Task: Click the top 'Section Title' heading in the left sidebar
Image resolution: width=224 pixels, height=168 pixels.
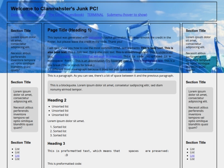Action: tap(21, 31)
